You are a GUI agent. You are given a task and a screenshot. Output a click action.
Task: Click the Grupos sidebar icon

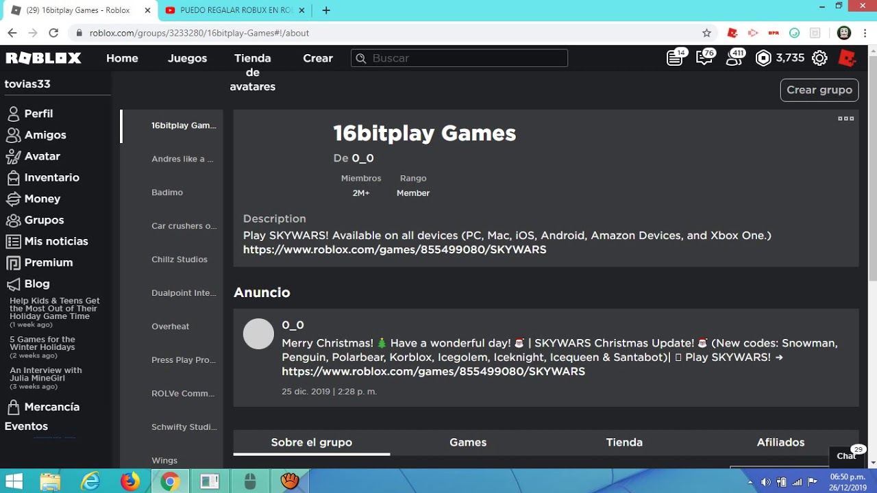tap(13, 220)
